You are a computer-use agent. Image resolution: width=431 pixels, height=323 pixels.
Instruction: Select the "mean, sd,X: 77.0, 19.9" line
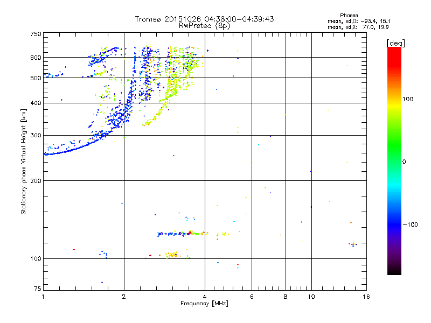[x=358, y=27]
